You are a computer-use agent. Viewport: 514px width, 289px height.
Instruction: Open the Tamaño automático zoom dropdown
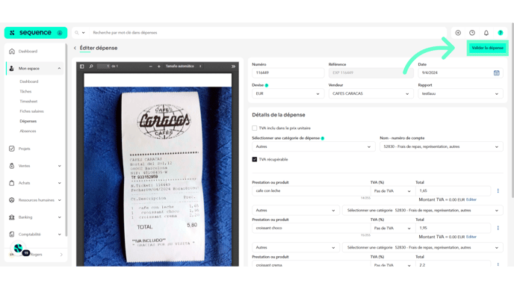(183, 66)
